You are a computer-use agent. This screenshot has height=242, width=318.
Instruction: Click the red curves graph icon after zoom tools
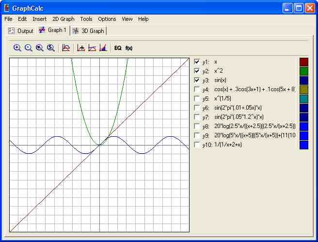click(66, 48)
